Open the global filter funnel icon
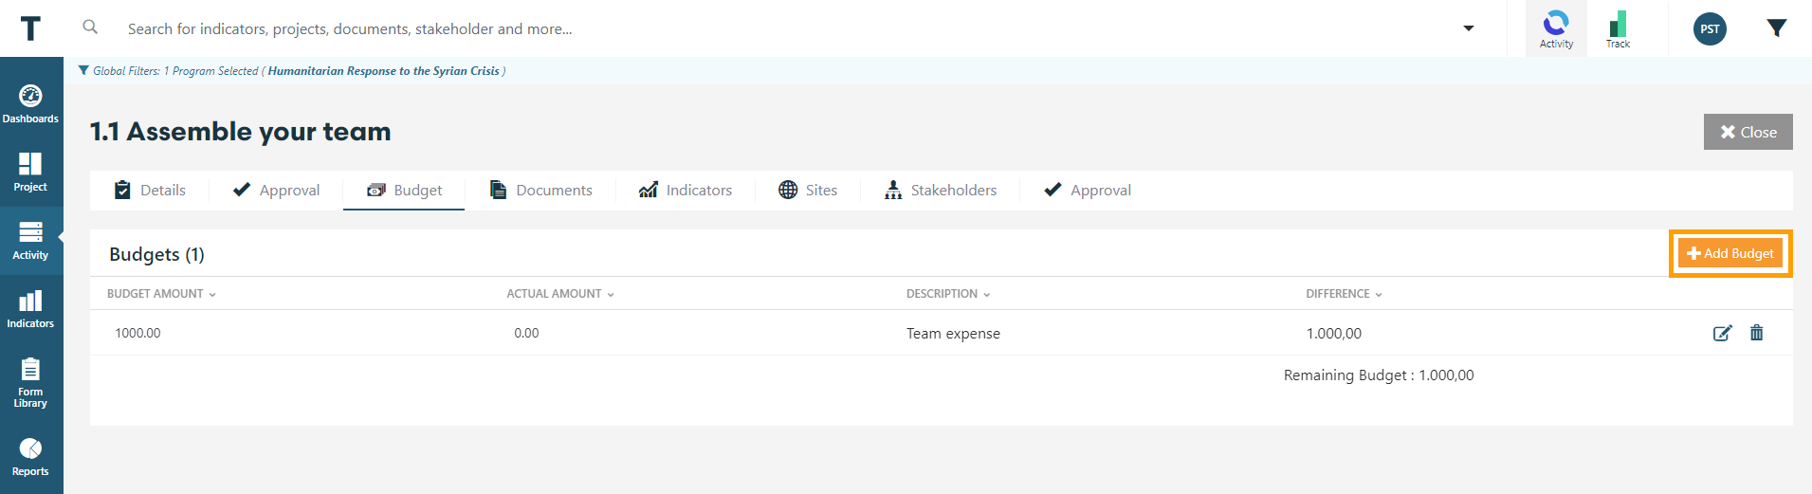 coord(1776,28)
